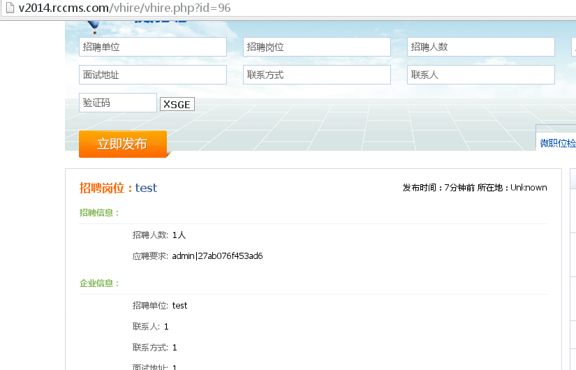Click the 验证码 input field
The image size is (576, 370).
(x=118, y=103)
